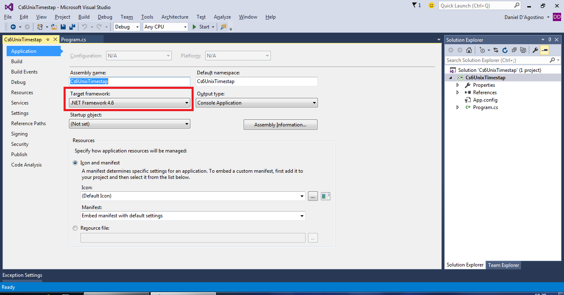Click the Find in Files icon
Image resolution: width=564 pixels, height=295 pixels.
(223, 27)
